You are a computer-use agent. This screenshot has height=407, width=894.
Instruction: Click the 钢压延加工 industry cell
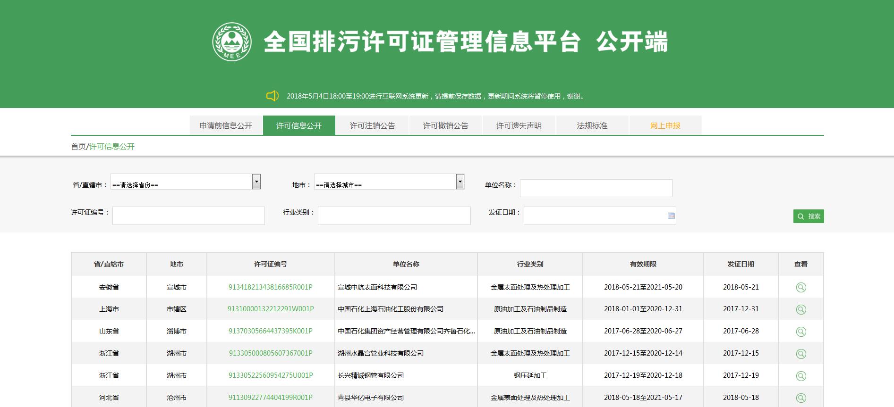pyautogui.click(x=530, y=375)
